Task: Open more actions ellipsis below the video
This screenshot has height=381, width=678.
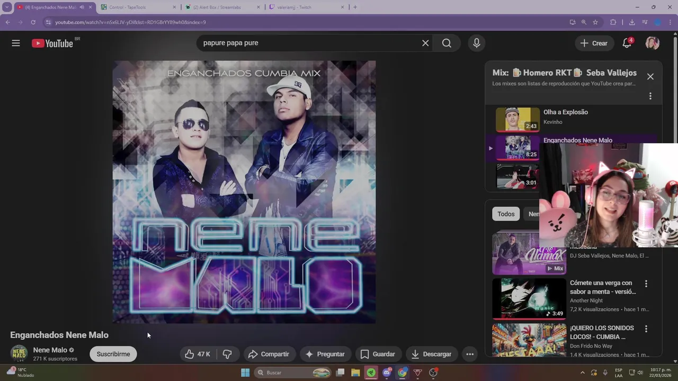Action: click(x=470, y=354)
